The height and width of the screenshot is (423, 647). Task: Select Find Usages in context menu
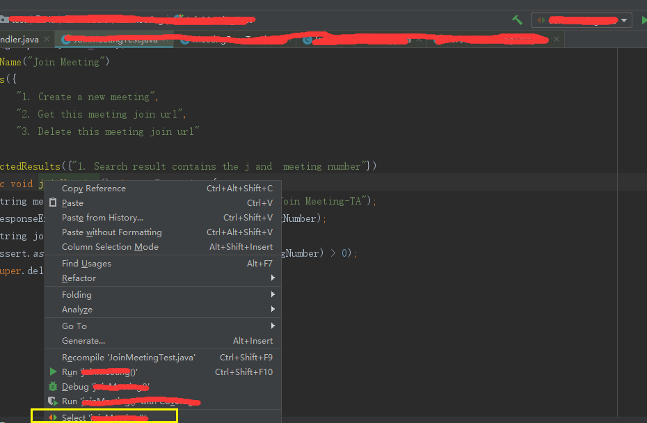coord(163,263)
